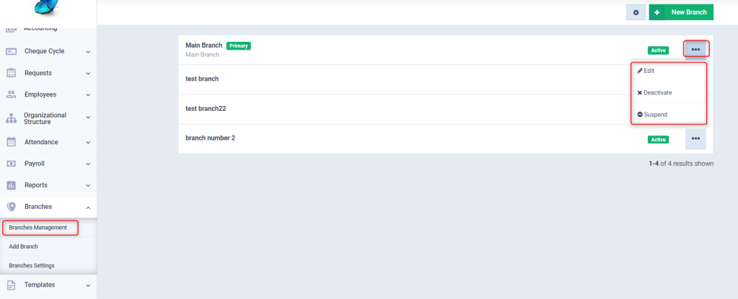Click the results shown count text
This screenshot has width=738, height=299.
[681, 164]
